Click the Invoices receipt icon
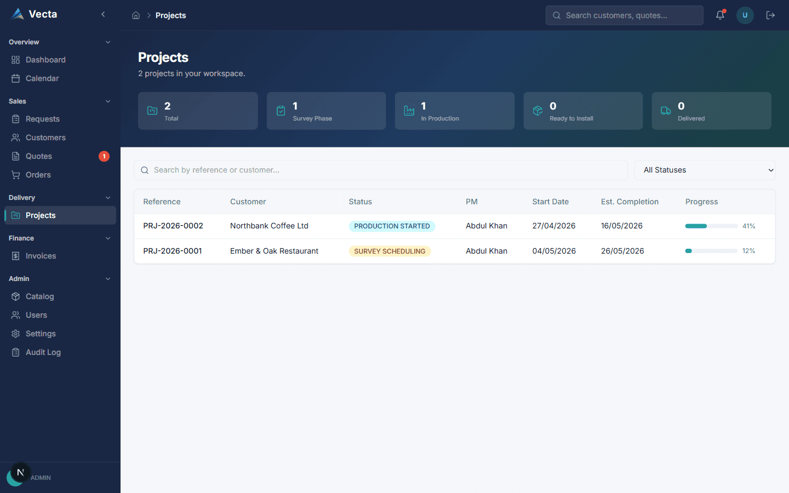The width and height of the screenshot is (789, 493). click(x=15, y=256)
